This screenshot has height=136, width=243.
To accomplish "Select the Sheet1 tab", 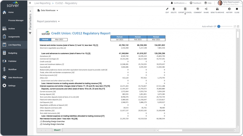I will click(x=57, y=130).
